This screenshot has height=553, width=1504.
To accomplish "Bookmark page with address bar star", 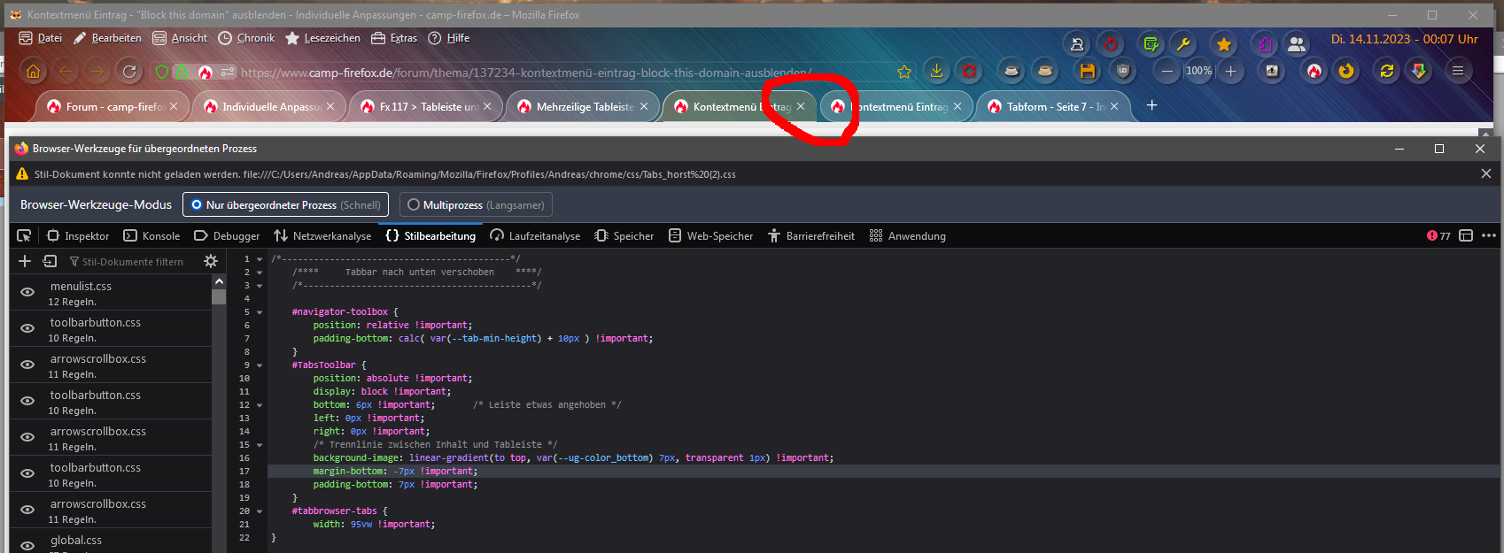I will [x=903, y=73].
